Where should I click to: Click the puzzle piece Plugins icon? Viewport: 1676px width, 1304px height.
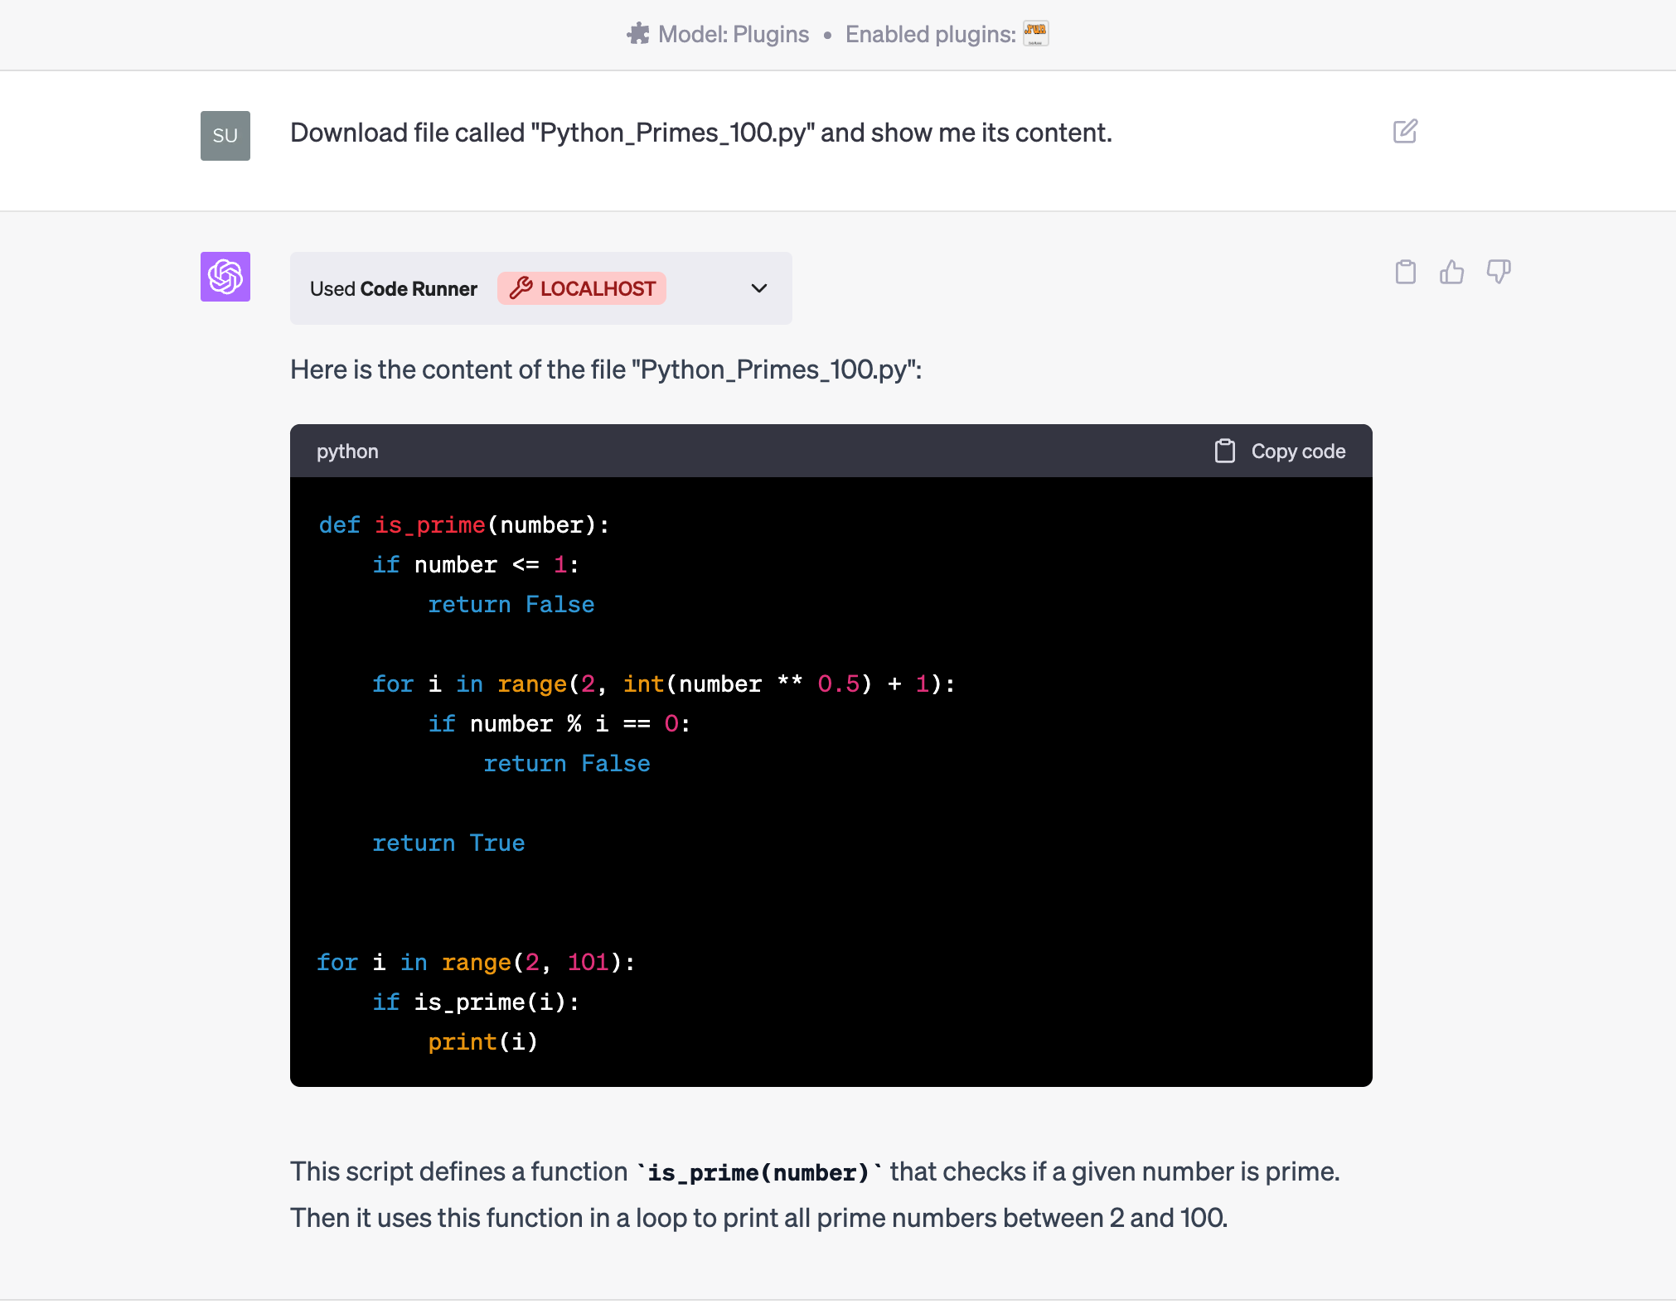637,34
